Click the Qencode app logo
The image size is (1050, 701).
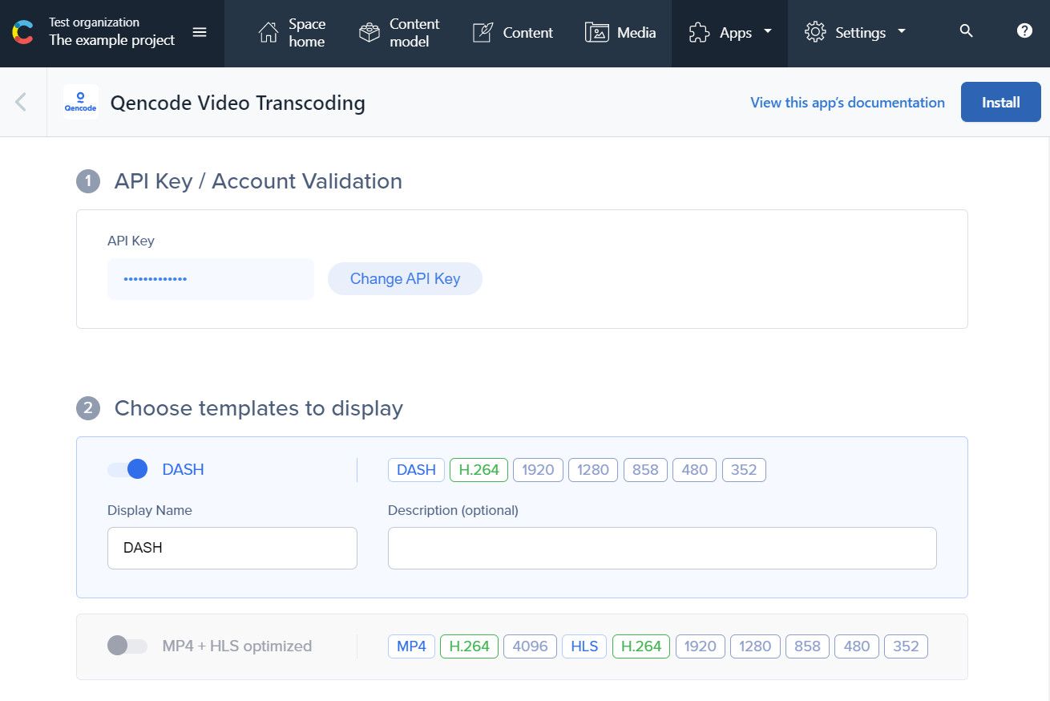(81, 102)
